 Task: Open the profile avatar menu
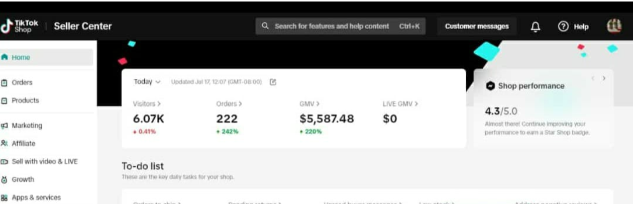point(614,26)
